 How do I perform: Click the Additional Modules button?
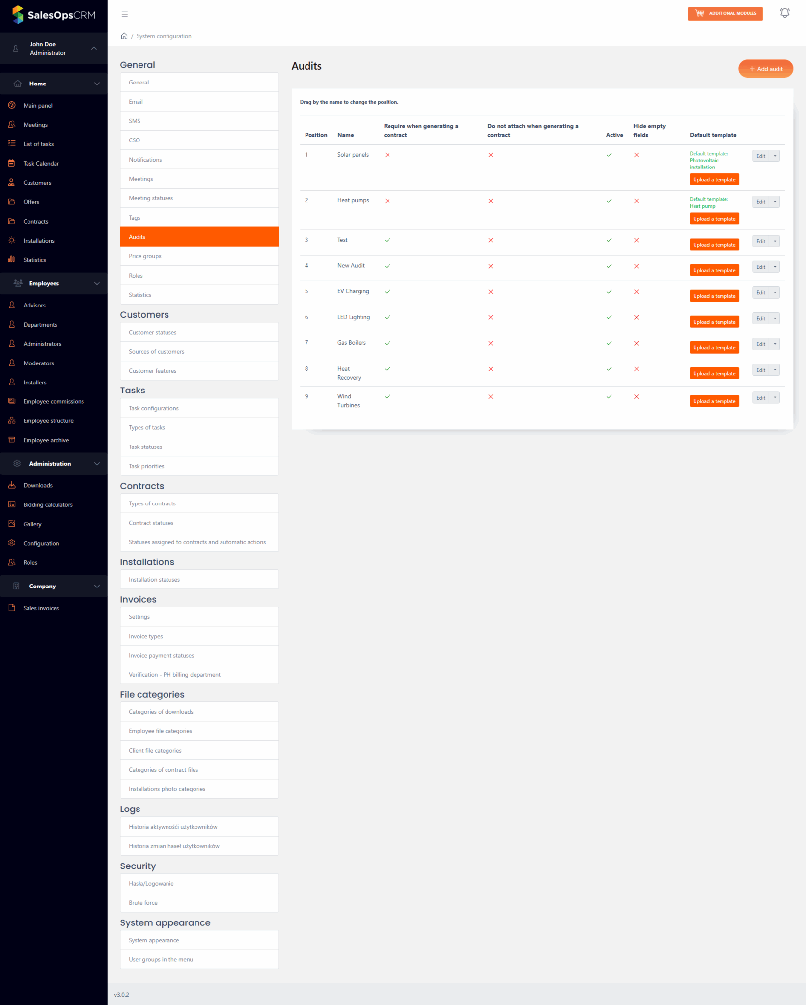pos(725,13)
